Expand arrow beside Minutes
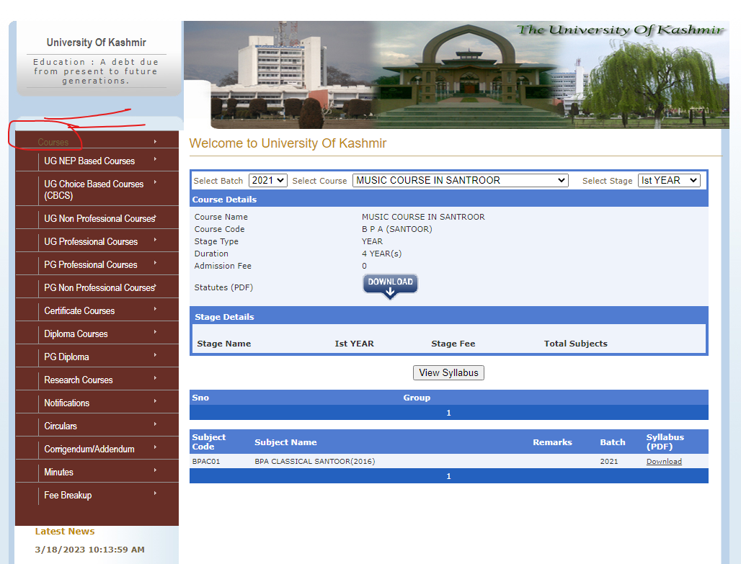Viewport: 741px width, 564px height. (155, 470)
